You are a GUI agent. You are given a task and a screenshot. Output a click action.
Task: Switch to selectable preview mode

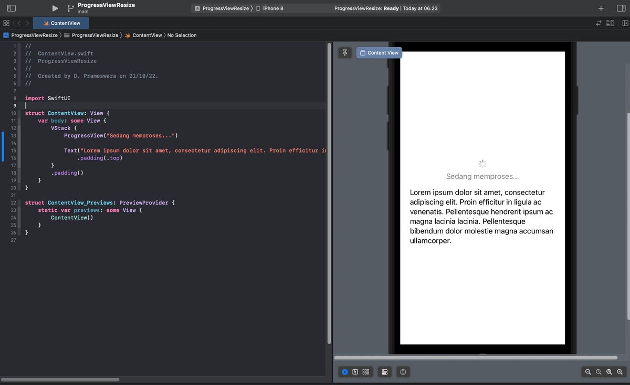click(x=355, y=372)
